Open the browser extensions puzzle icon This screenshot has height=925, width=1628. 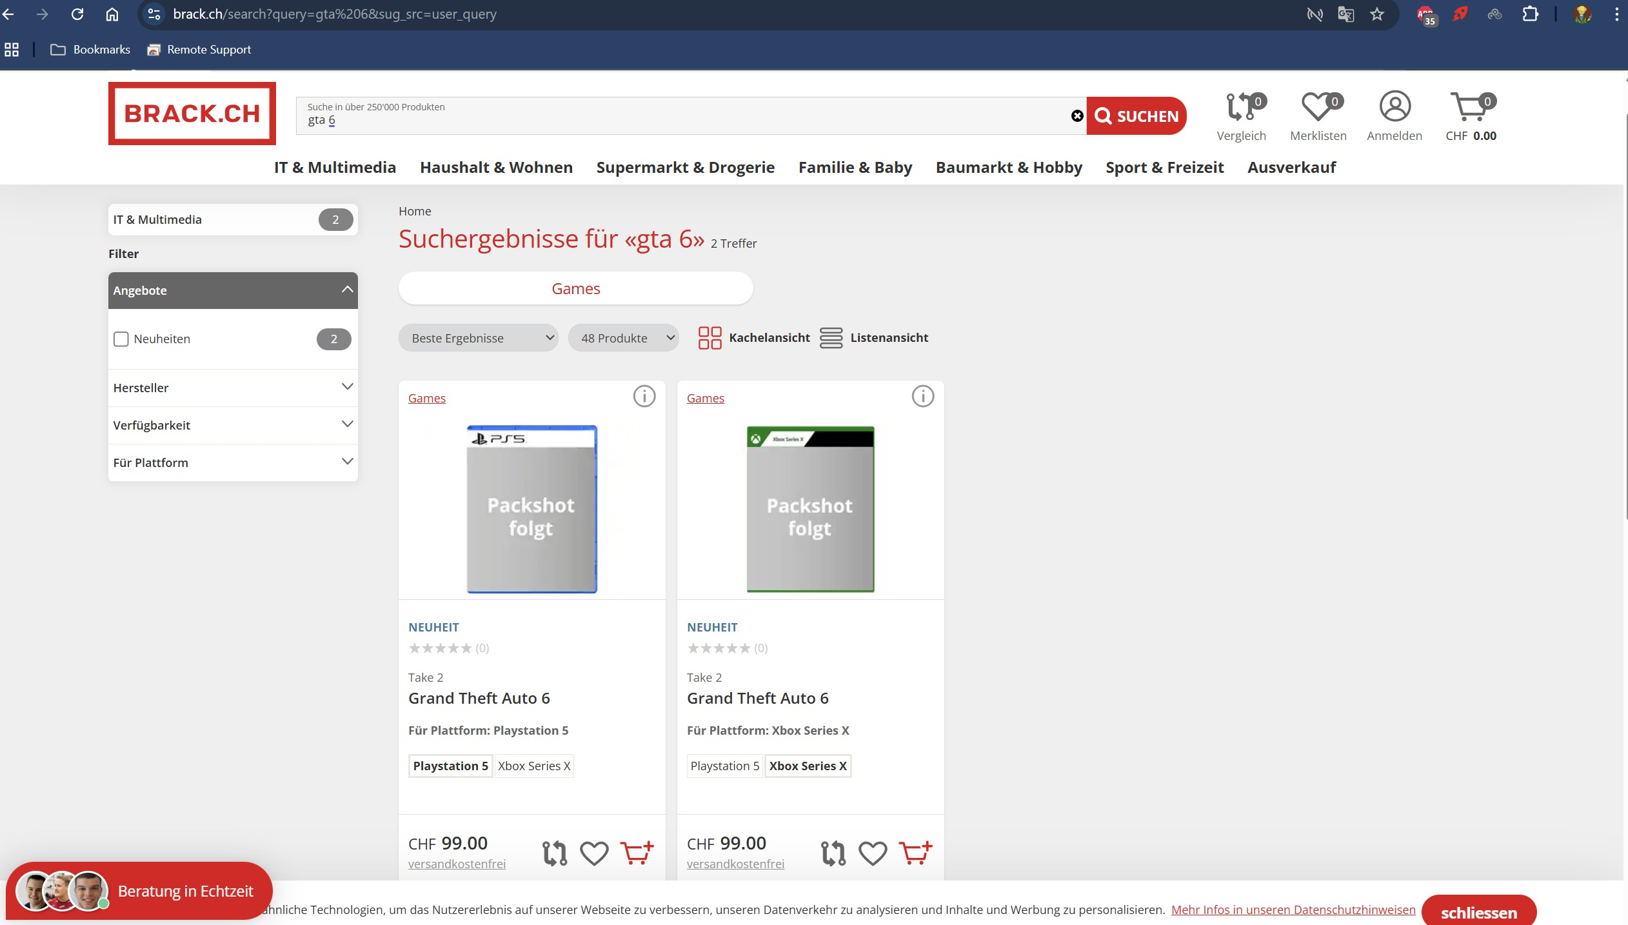point(1531,14)
